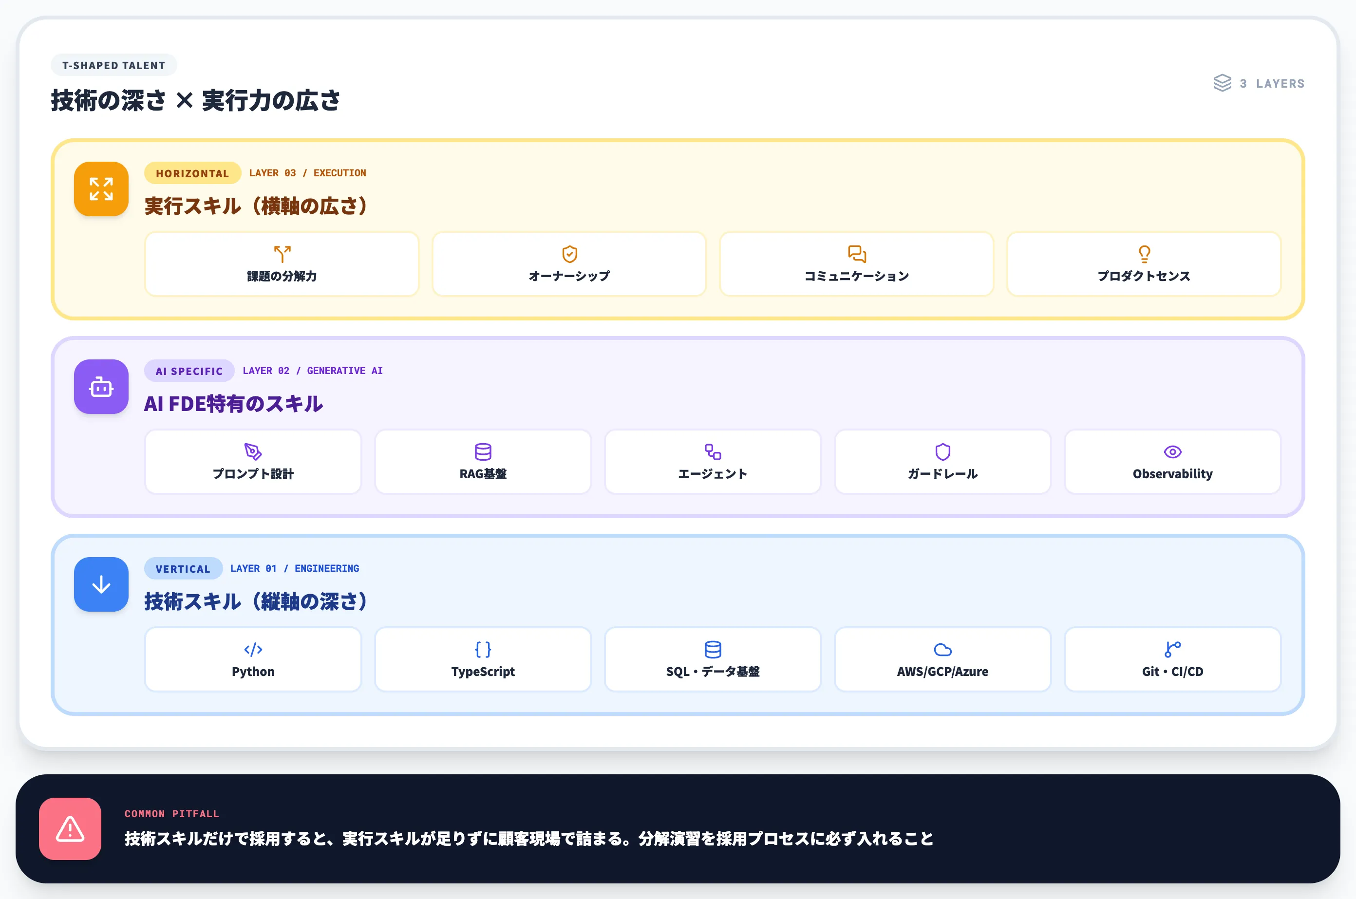Click the orange expand-arrows icon tile

pos(101,188)
